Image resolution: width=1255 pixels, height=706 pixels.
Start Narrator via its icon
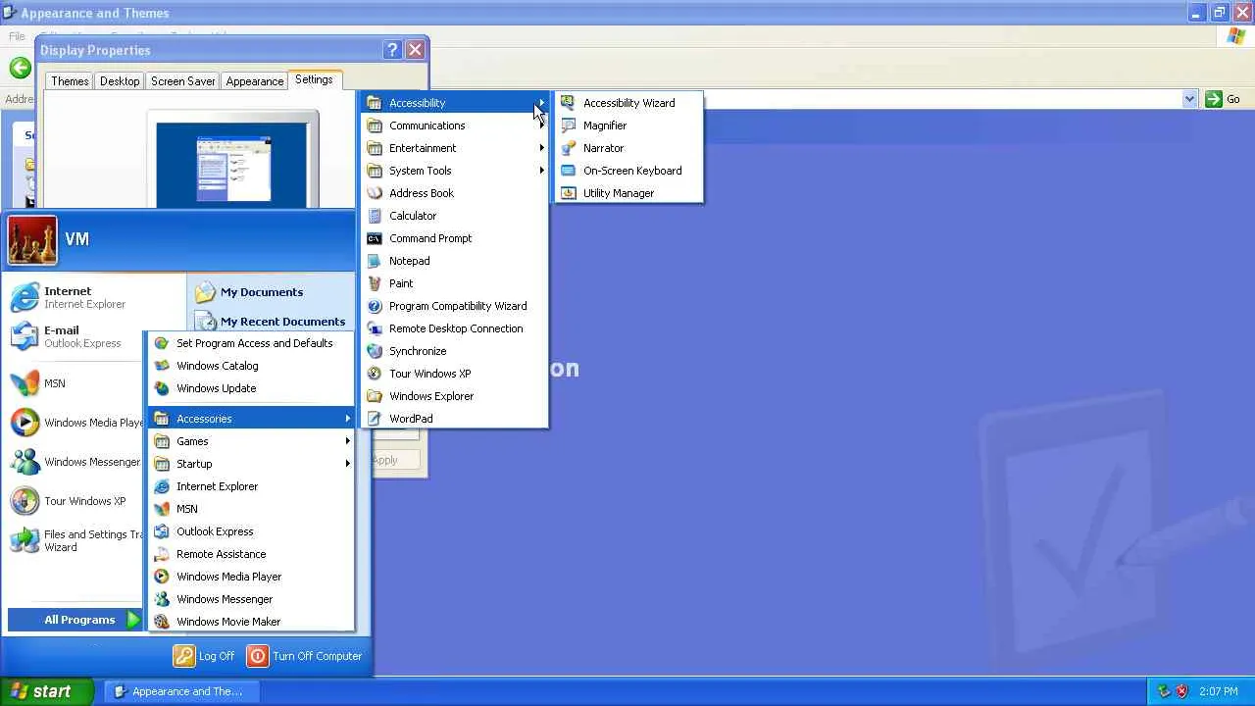pyautogui.click(x=568, y=148)
